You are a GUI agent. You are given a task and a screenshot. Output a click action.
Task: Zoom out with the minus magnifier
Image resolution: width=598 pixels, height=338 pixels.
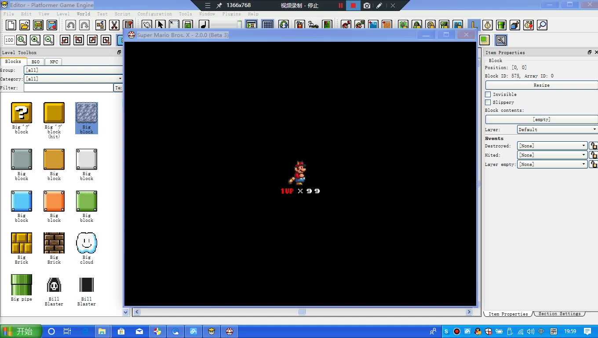click(49, 40)
